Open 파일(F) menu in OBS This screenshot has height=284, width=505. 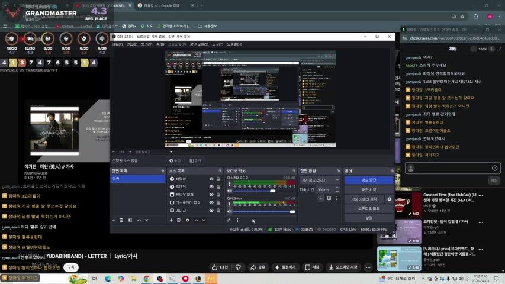point(117,44)
